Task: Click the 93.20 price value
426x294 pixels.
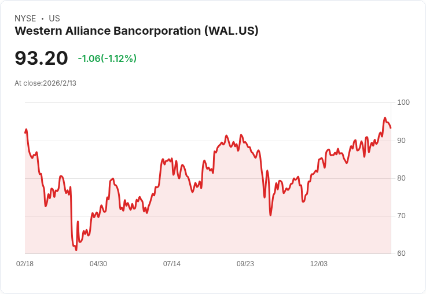Action: [x=41, y=58]
